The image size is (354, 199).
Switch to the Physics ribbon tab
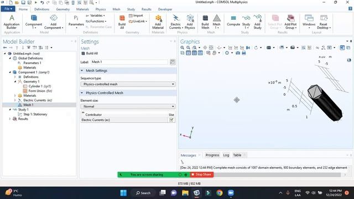pos(101,9)
